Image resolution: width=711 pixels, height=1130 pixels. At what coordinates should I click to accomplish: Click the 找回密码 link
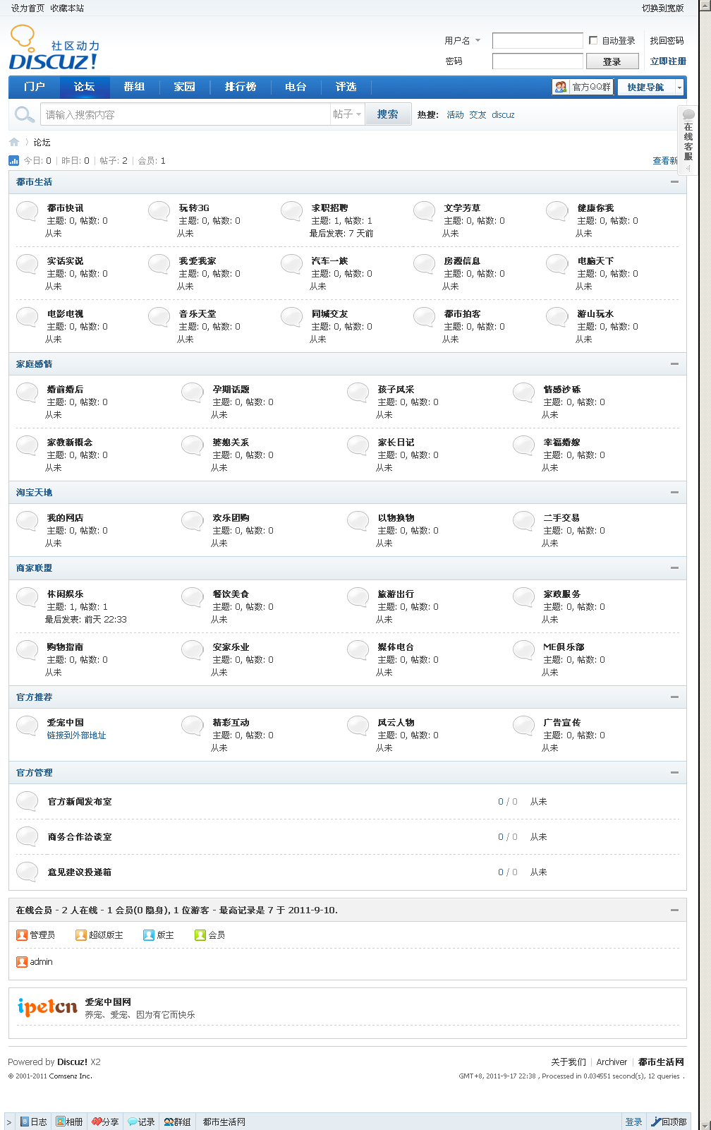pos(667,40)
